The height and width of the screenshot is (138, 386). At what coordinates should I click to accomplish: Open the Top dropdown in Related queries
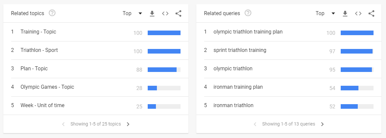pos(325,13)
